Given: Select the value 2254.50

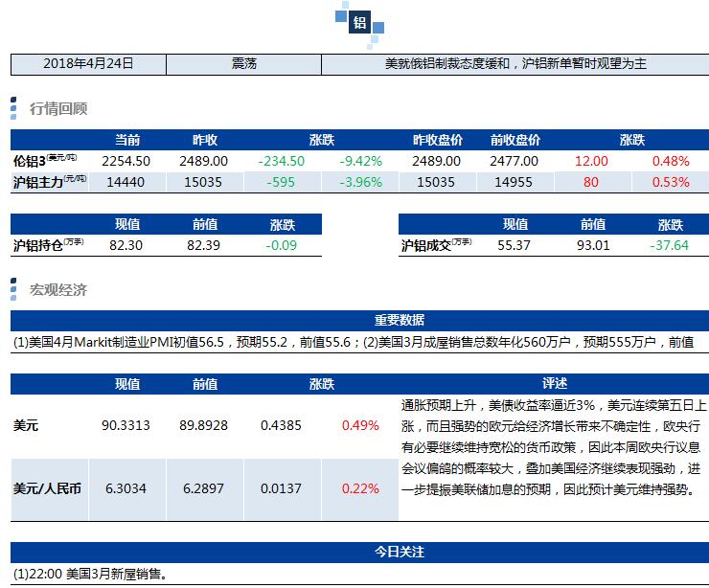Looking at the screenshot, I should [x=126, y=161].
